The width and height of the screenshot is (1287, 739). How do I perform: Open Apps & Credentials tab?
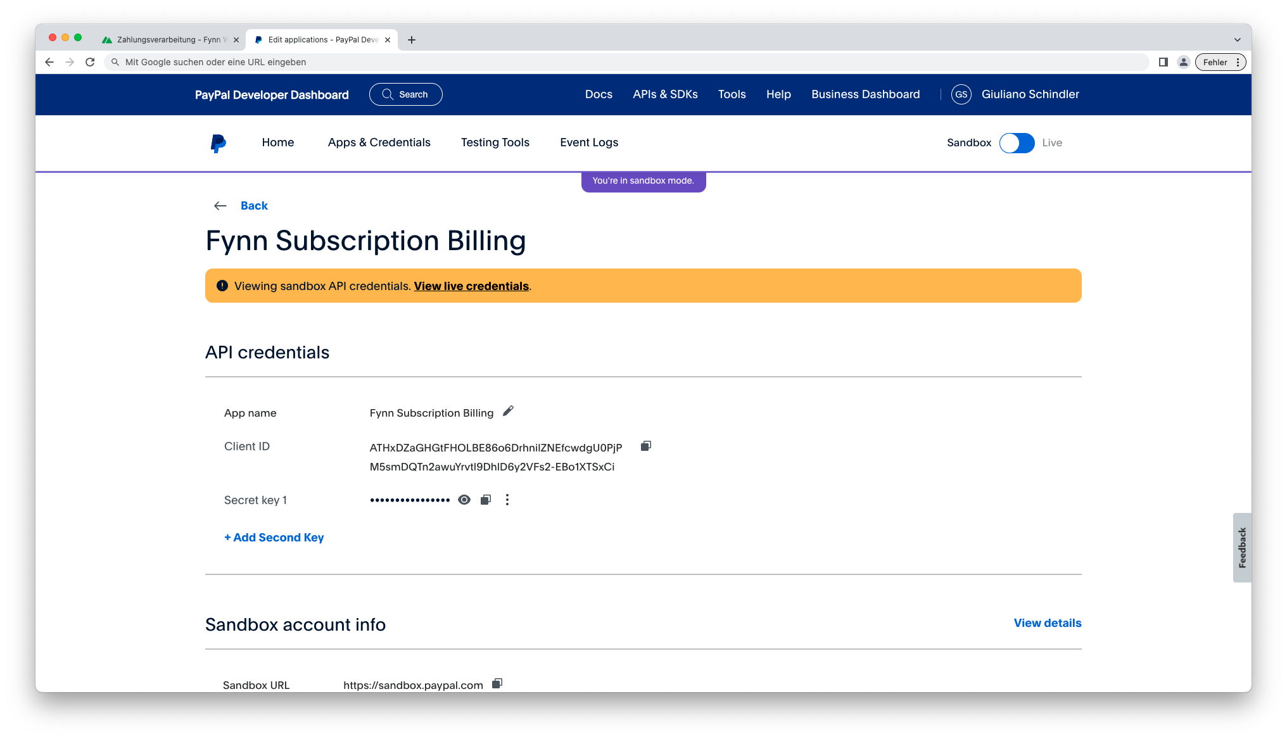click(379, 142)
